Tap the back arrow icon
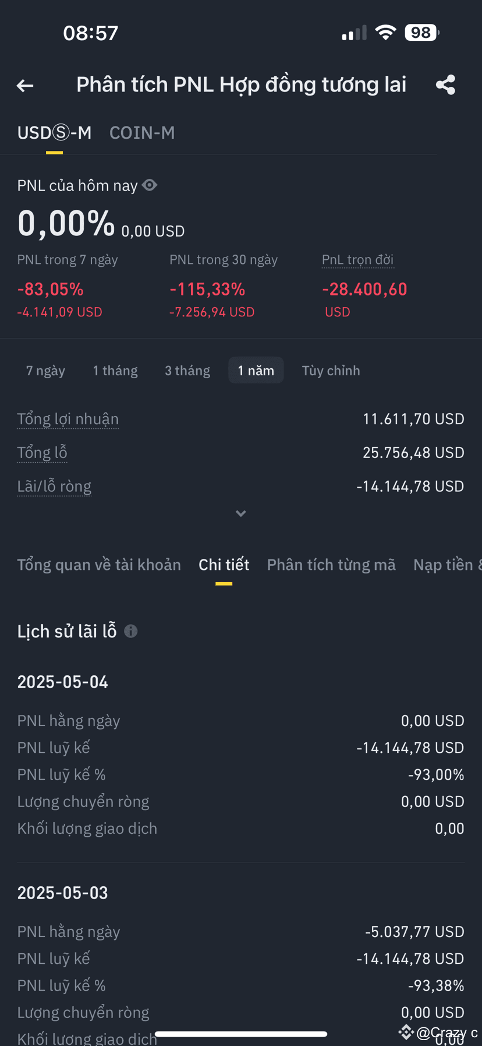482x1046 pixels. pyautogui.click(x=24, y=86)
